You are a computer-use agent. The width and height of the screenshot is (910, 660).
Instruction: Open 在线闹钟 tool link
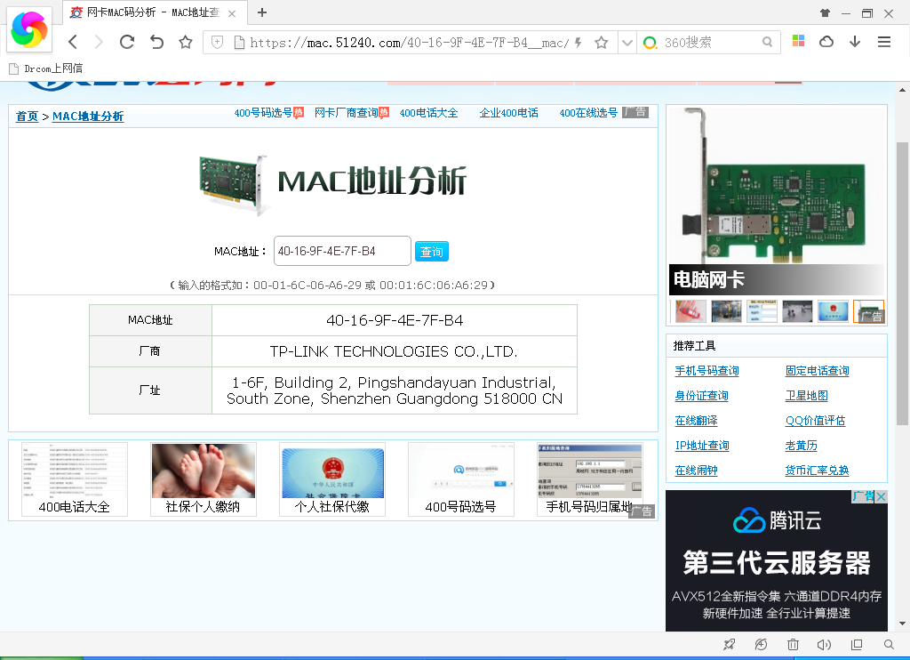(697, 471)
